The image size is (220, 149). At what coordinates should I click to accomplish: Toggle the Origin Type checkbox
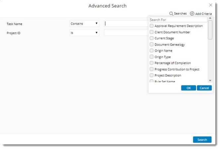point(152,57)
